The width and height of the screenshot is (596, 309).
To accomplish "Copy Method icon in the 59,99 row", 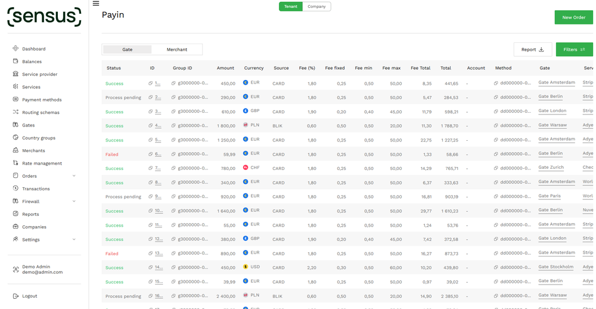I will pyautogui.click(x=496, y=154).
